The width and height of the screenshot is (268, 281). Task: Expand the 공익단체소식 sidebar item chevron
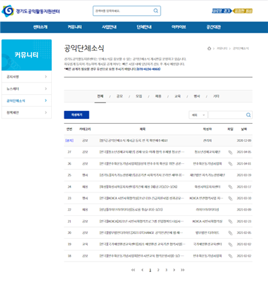[x=46, y=100]
